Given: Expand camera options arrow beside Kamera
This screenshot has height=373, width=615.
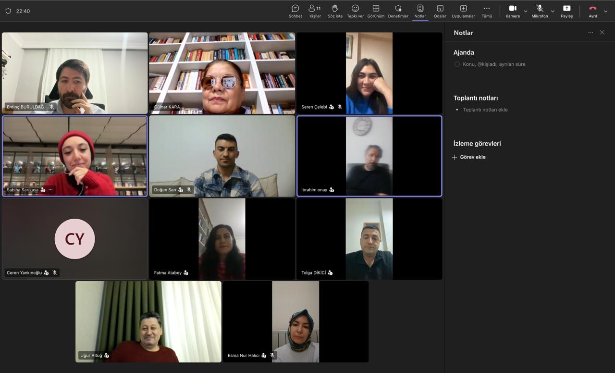Looking at the screenshot, I should [525, 11].
